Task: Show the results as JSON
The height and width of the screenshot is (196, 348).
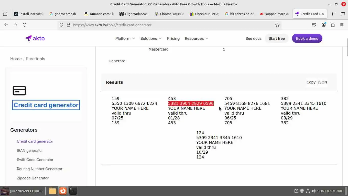Action: (x=322, y=82)
